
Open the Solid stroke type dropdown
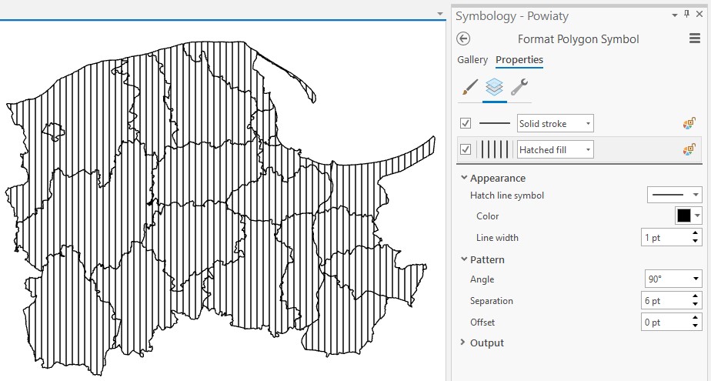coord(555,124)
